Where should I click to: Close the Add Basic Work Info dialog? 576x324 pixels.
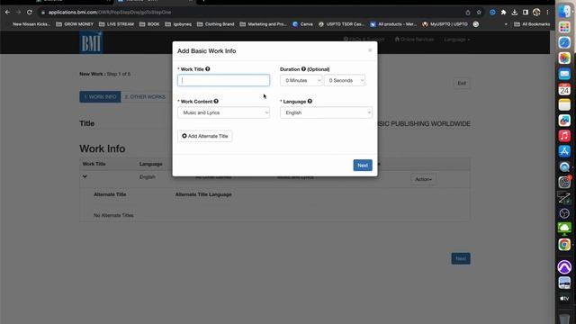tap(370, 50)
